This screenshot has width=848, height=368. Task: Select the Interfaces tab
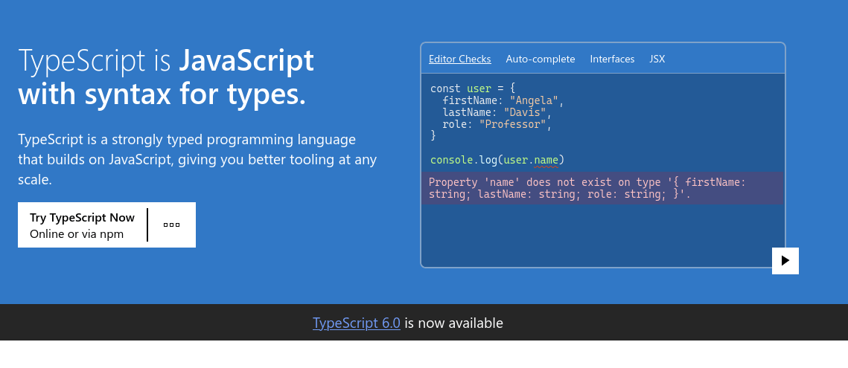pyautogui.click(x=612, y=59)
